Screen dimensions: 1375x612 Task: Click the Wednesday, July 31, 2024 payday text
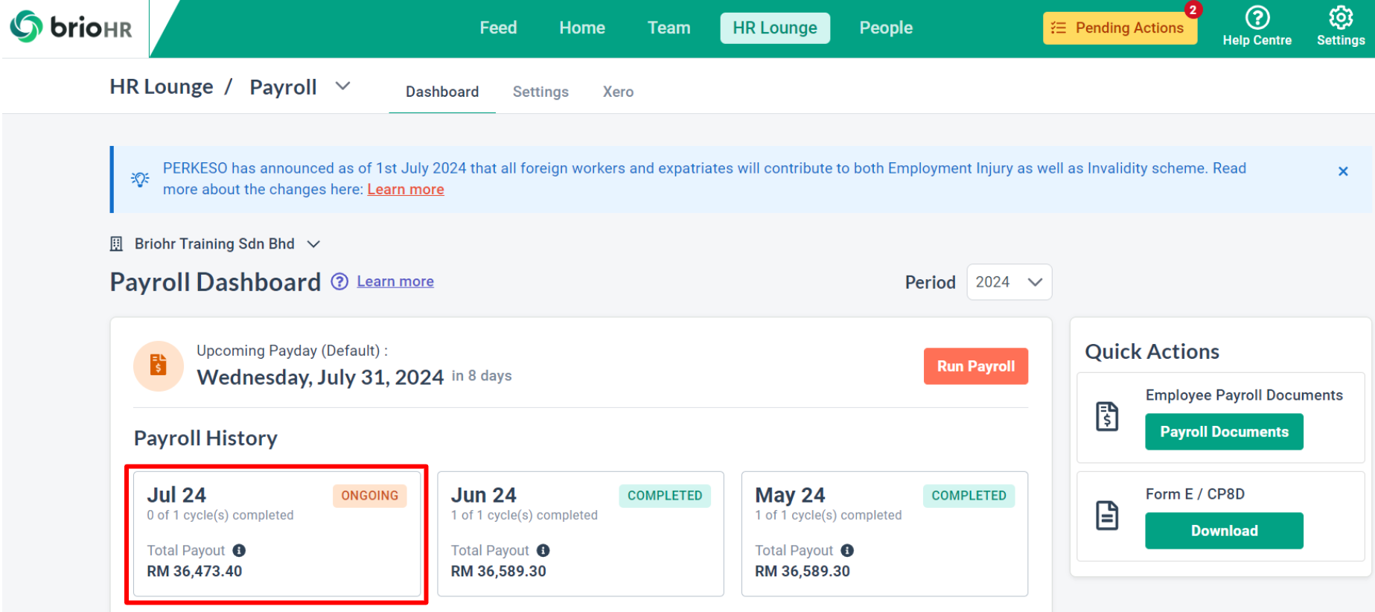coord(320,377)
